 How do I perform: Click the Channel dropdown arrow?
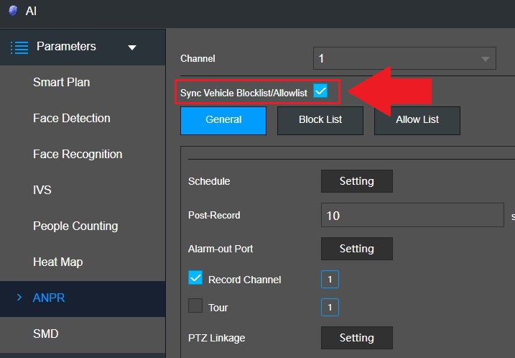[485, 59]
